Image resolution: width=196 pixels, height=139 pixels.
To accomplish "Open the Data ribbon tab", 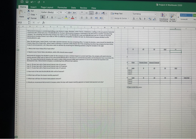I will (73, 8).
